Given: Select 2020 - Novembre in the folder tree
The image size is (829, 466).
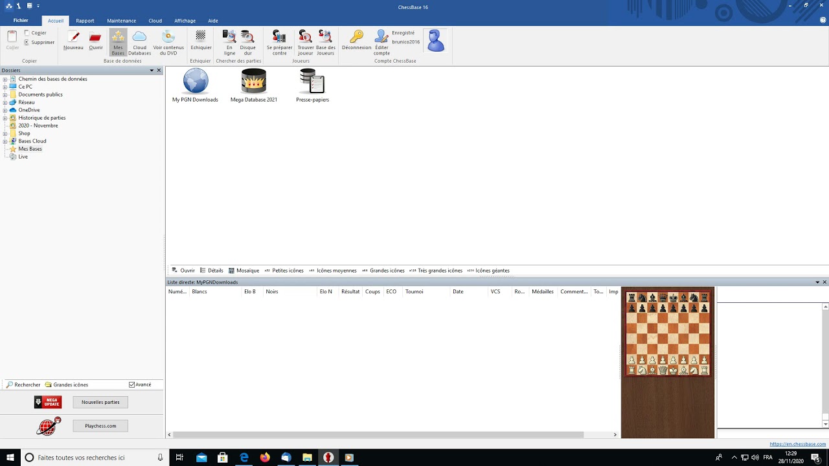Looking at the screenshot, I should [38, 126].
